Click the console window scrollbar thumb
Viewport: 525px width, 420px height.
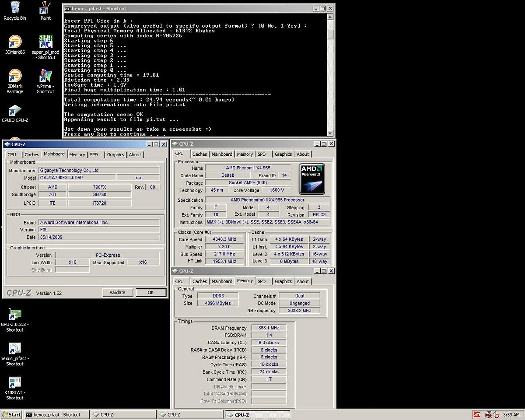[330, 34]
